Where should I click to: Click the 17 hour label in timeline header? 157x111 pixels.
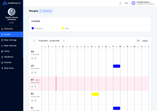(x=113, y=47)
